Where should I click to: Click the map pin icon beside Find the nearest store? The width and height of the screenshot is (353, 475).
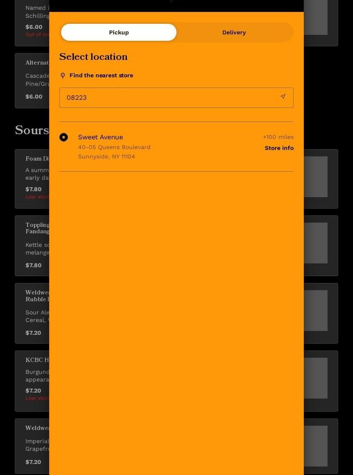point(63,76)
